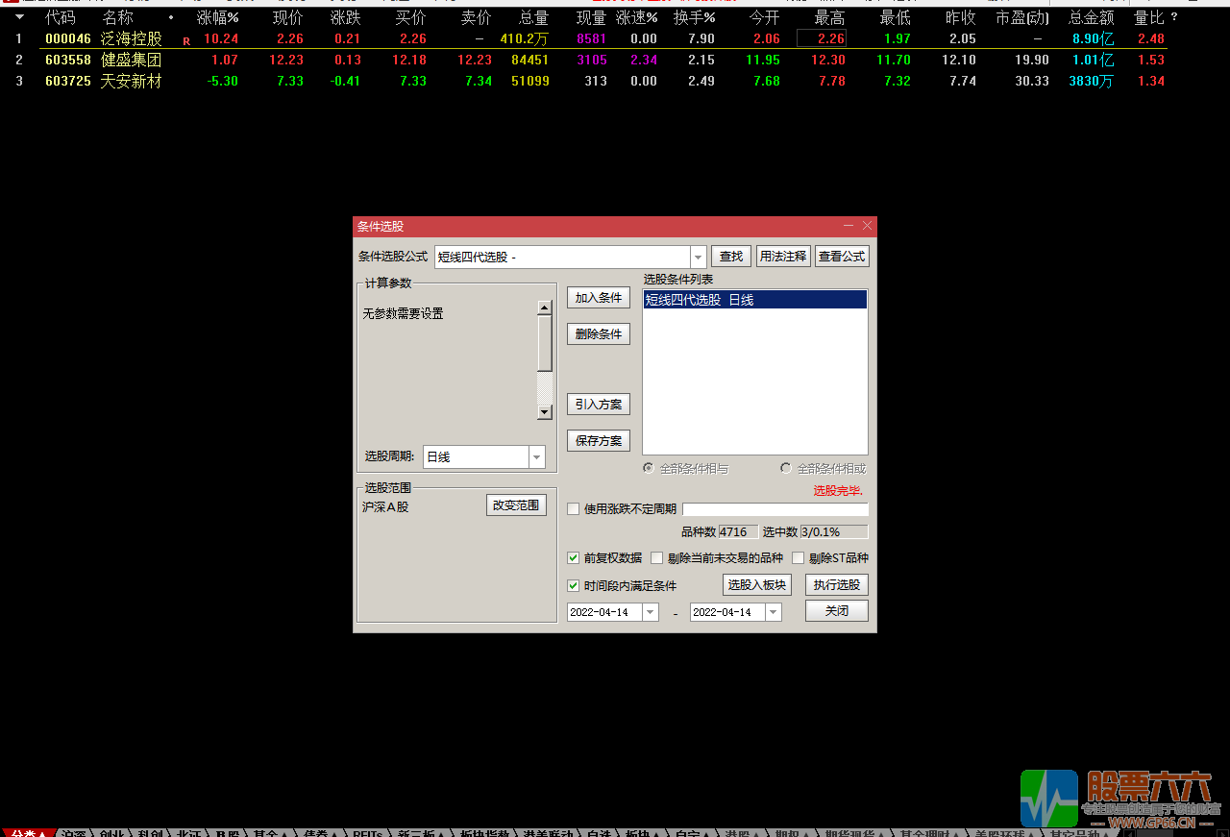The height and width of the screenshot is (837, 1230).
Task: Click 保存方案 button
Action: (599, 441)
